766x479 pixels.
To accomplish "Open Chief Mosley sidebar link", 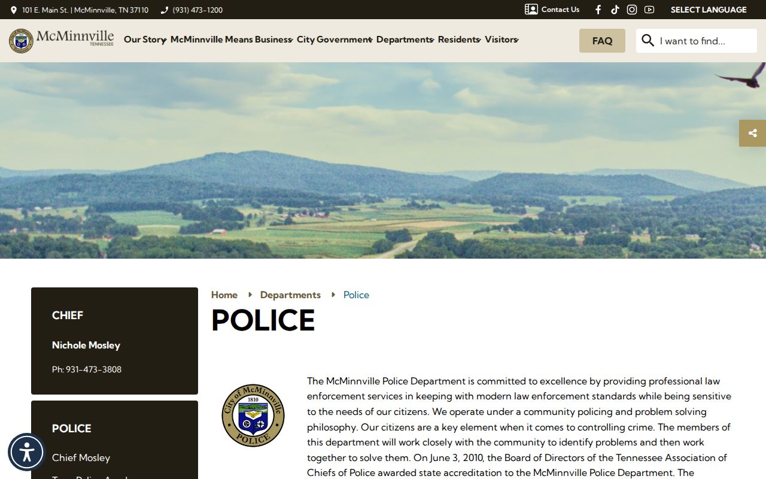I will [81, 457].
